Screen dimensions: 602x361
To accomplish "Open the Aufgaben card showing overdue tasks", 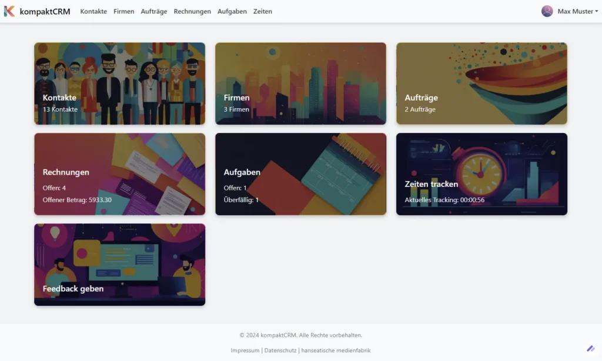I will (x=300, y=174).
